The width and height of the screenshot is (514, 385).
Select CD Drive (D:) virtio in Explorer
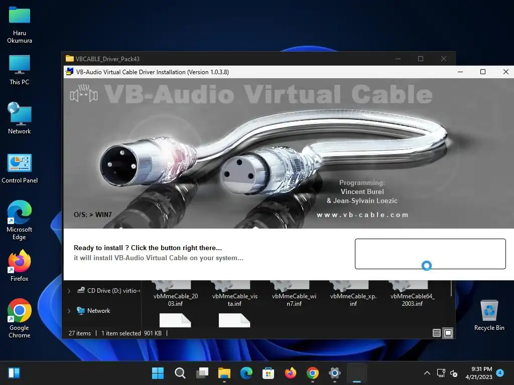tap(108, 290)
